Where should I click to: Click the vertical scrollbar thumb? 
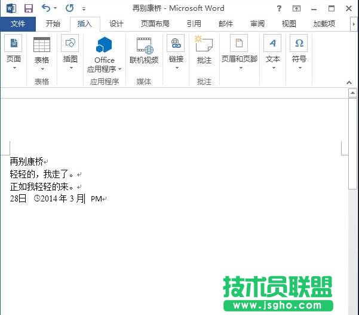(352, 144)
